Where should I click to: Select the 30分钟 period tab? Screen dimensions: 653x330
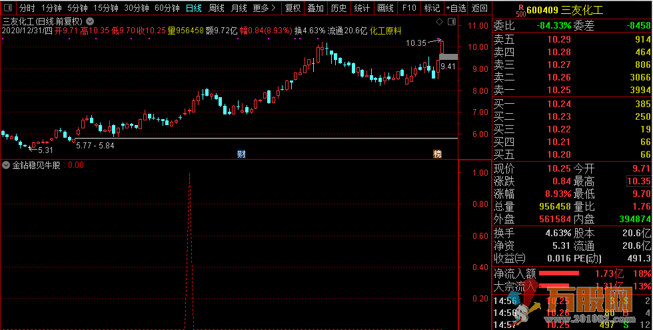pyautogui.click(x=137, y=8)
